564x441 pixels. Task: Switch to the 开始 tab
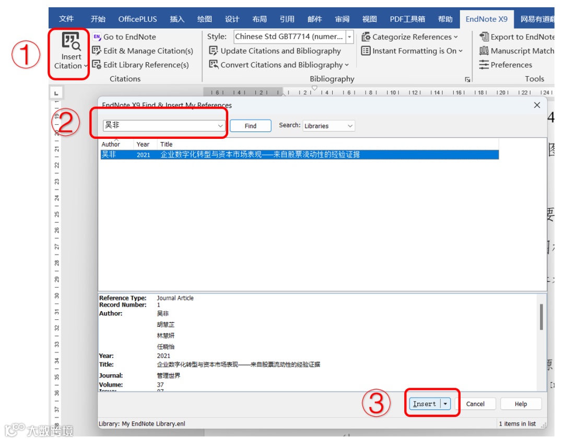tap(98, 19)
